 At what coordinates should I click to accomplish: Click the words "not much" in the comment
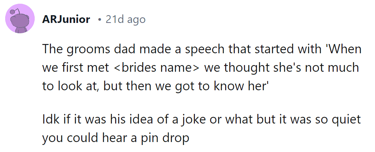[338, 68]
